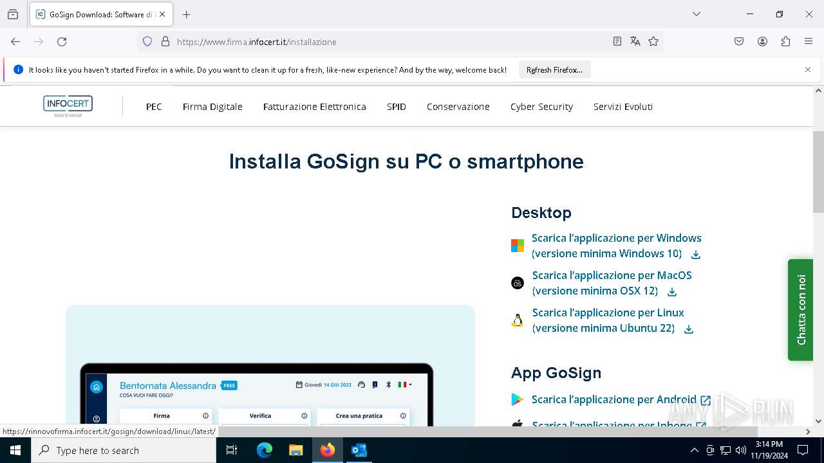Open the Chatta con noi chat button
Image resolution: width=824 pixels, height=463 pixels.
tap(800, 309)
